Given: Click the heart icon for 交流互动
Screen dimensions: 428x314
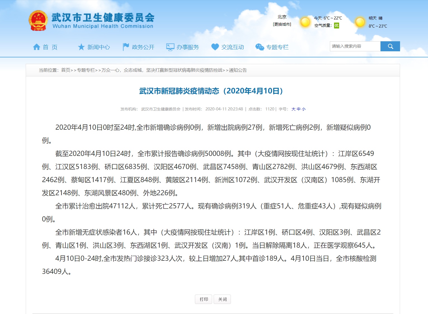Looking at the screenshot, I should coord(215,47).
